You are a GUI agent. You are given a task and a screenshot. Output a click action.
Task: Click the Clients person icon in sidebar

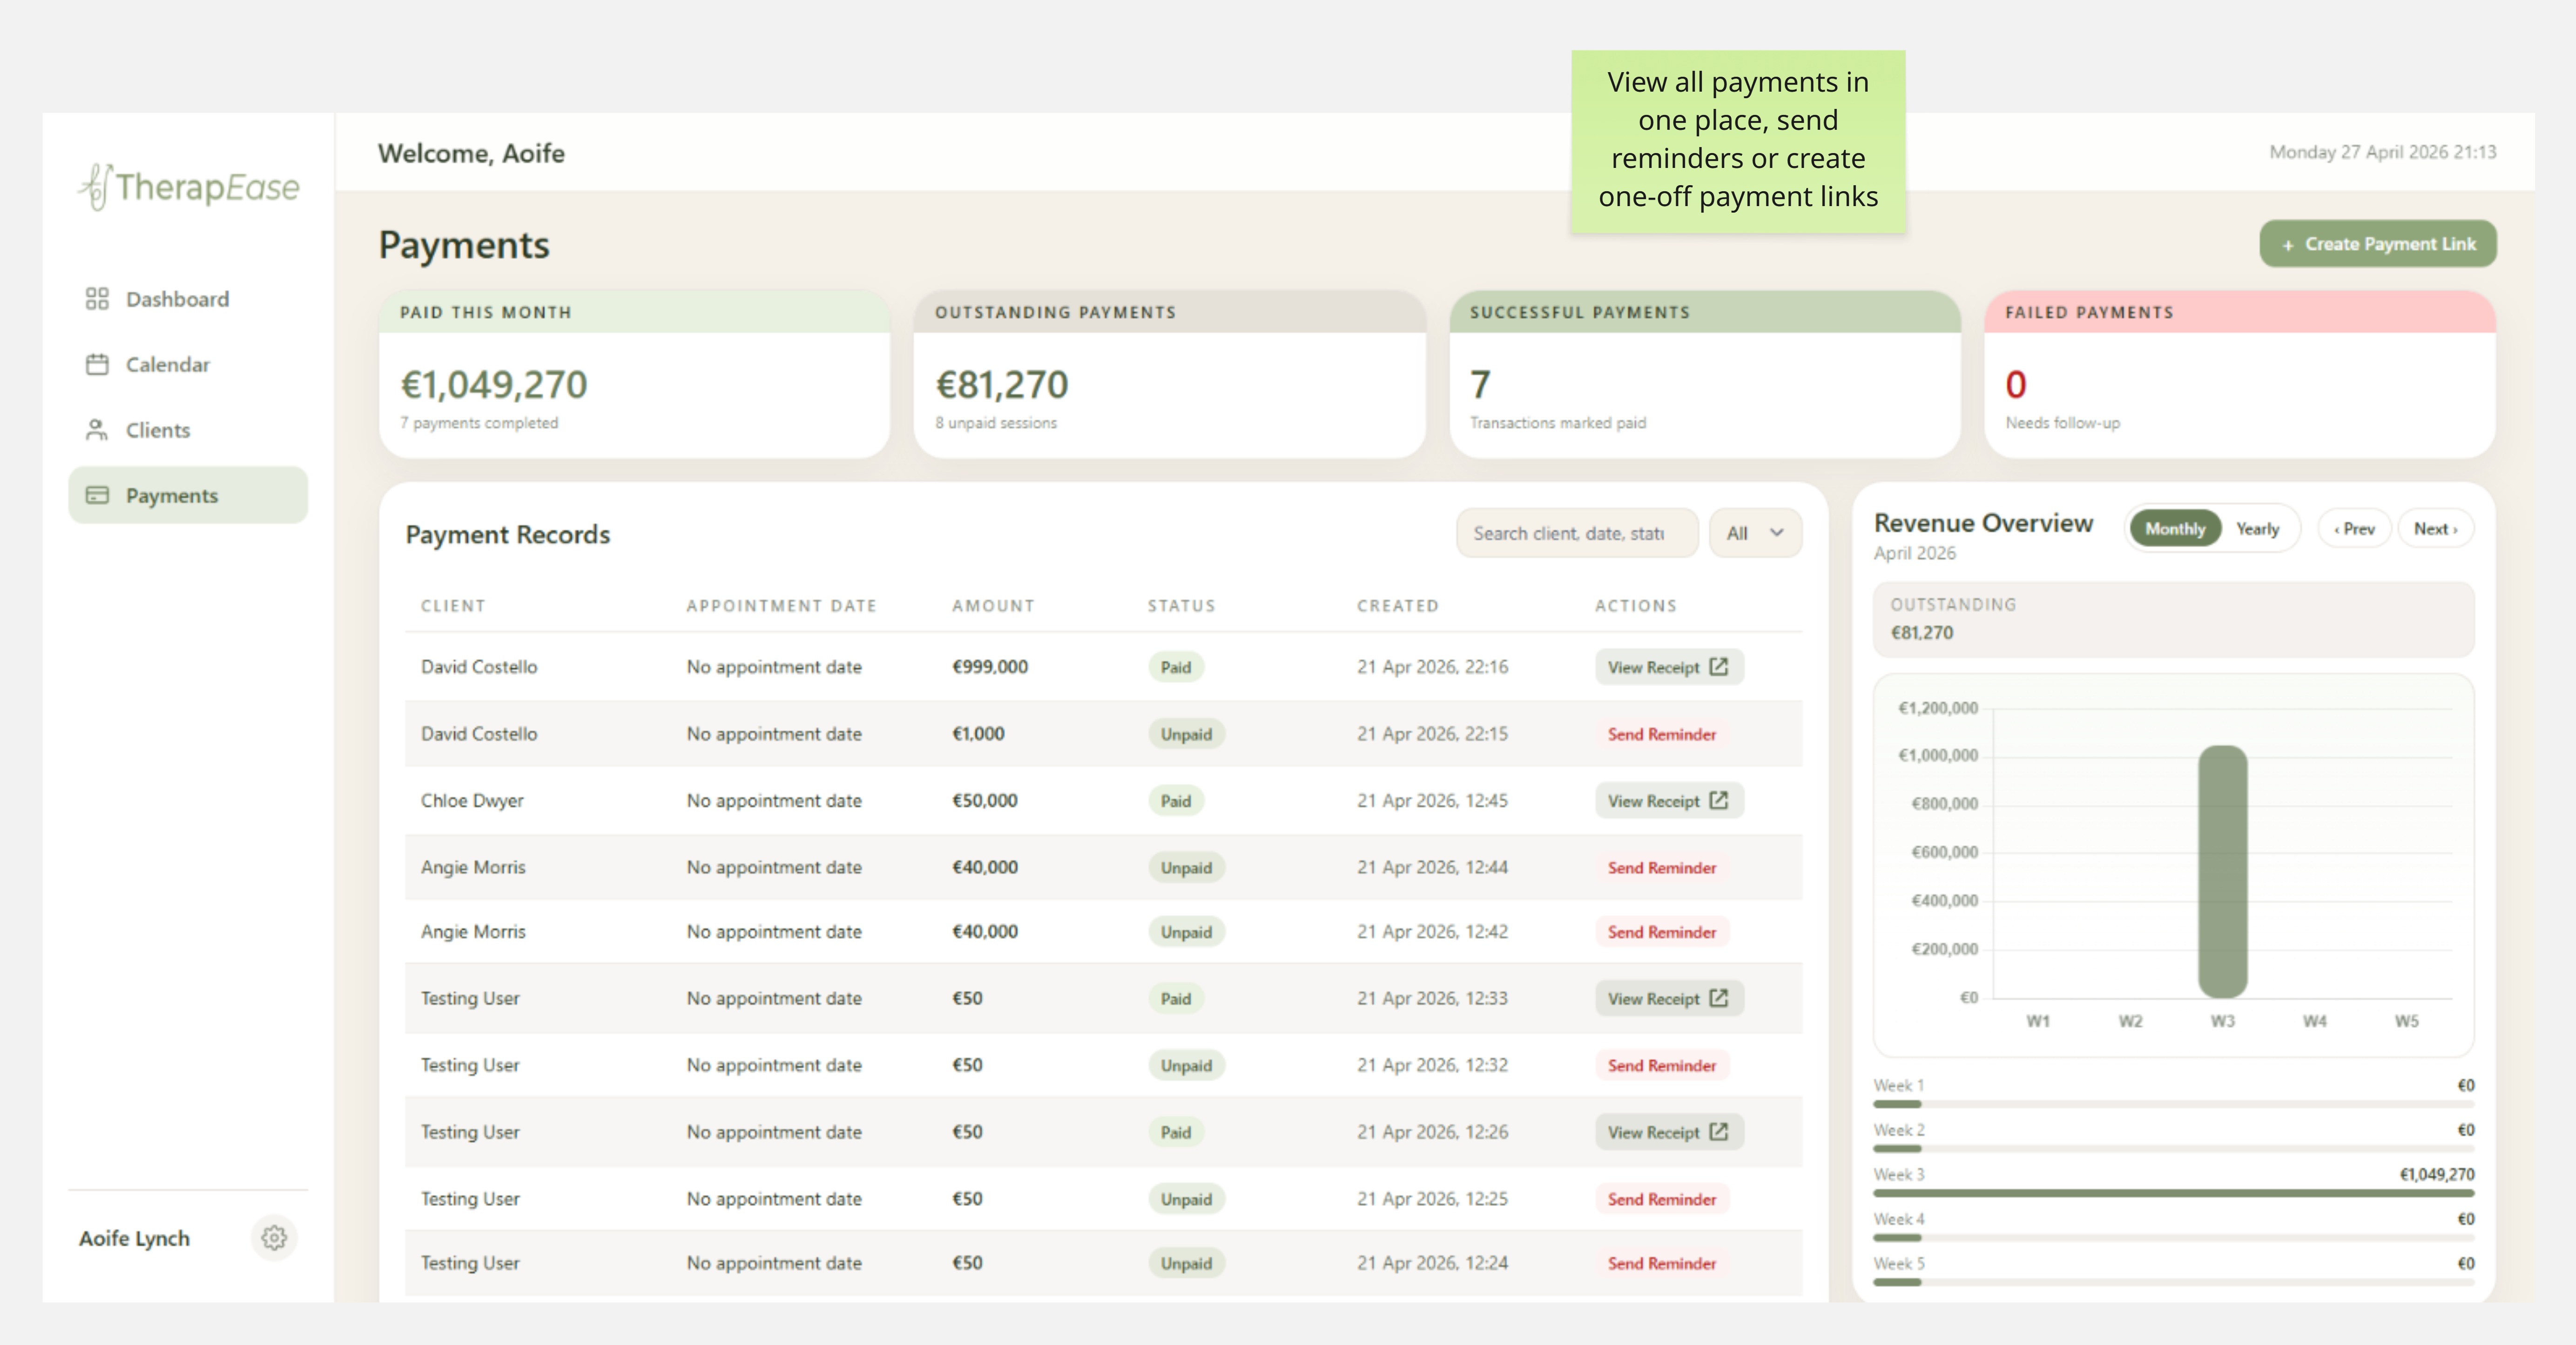[97, 430]
